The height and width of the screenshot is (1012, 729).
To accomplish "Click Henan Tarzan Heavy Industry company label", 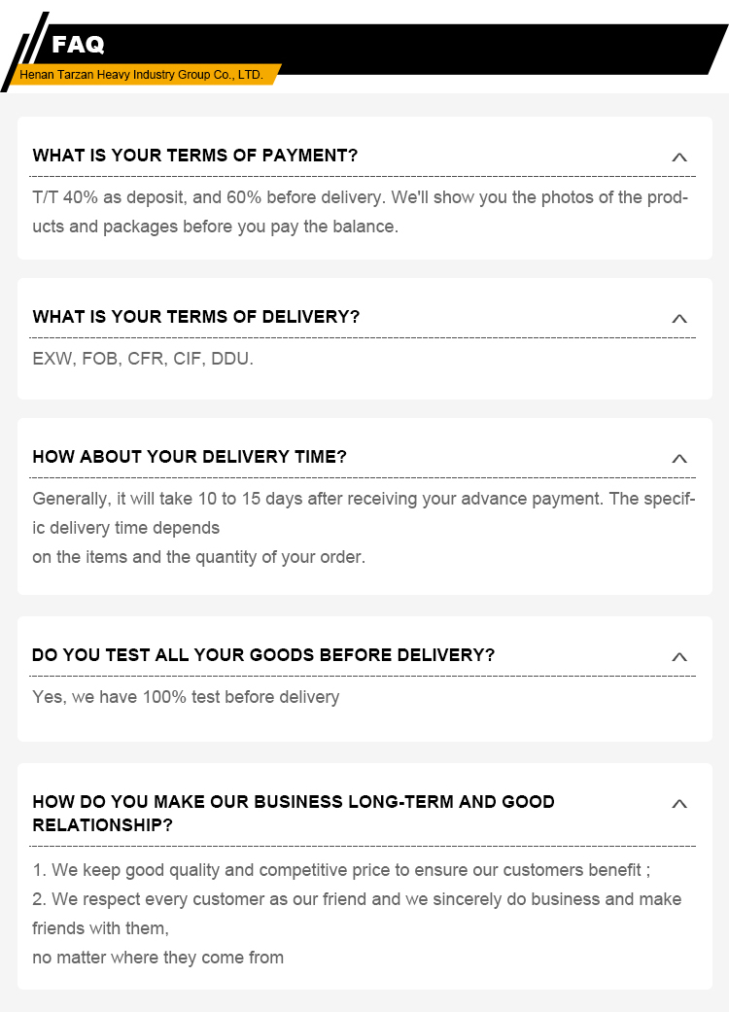I will 141,75.
